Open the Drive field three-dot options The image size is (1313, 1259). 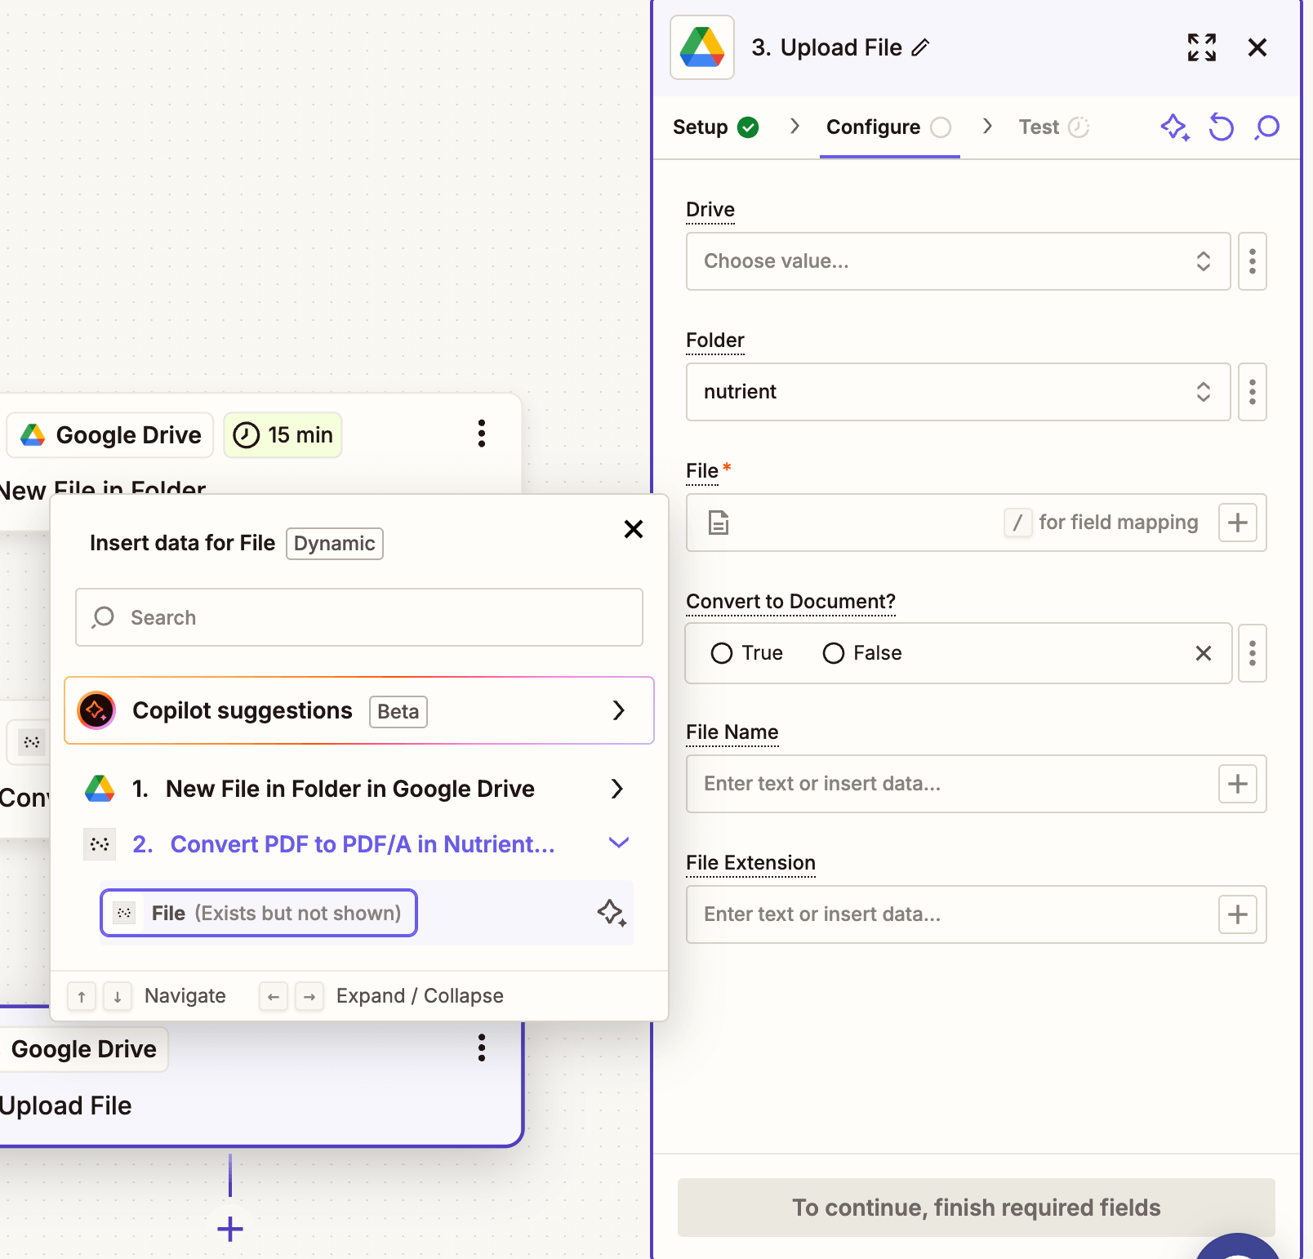[x=1252, y=261]
